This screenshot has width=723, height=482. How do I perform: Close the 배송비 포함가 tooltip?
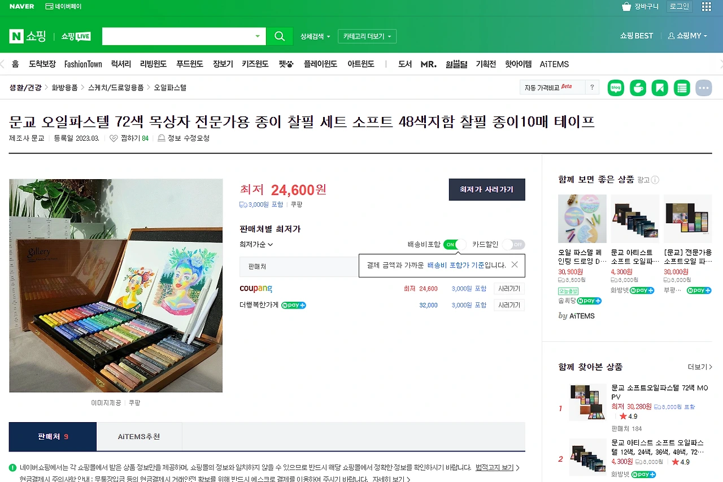[515, 264]
